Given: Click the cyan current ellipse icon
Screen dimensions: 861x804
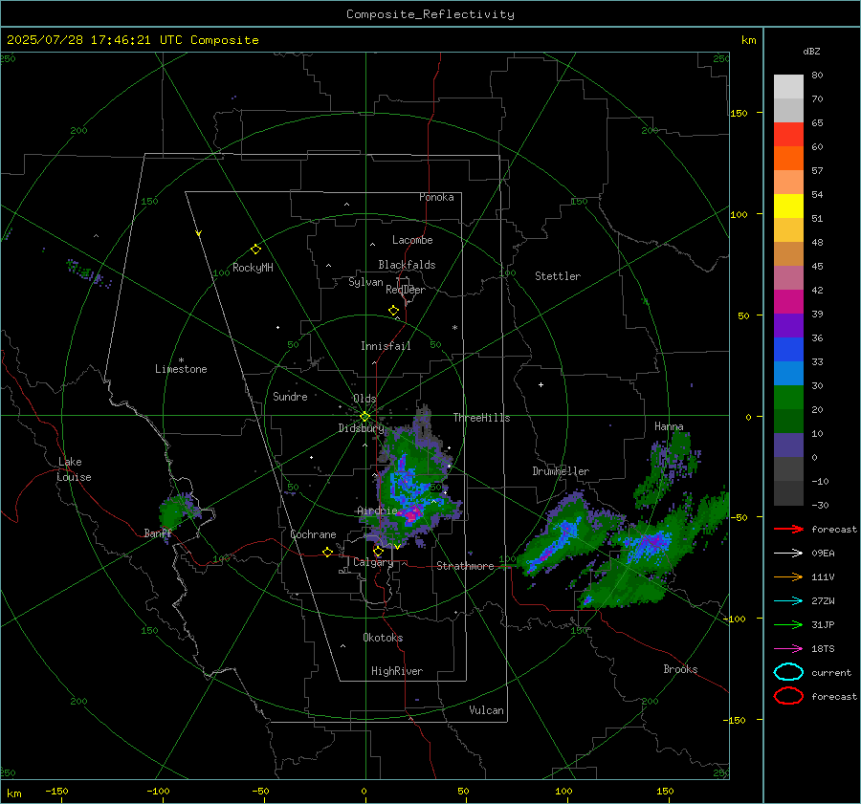Looking at the screenshot, I should (x=788, y=672).
